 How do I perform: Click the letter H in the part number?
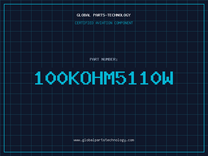97,78
